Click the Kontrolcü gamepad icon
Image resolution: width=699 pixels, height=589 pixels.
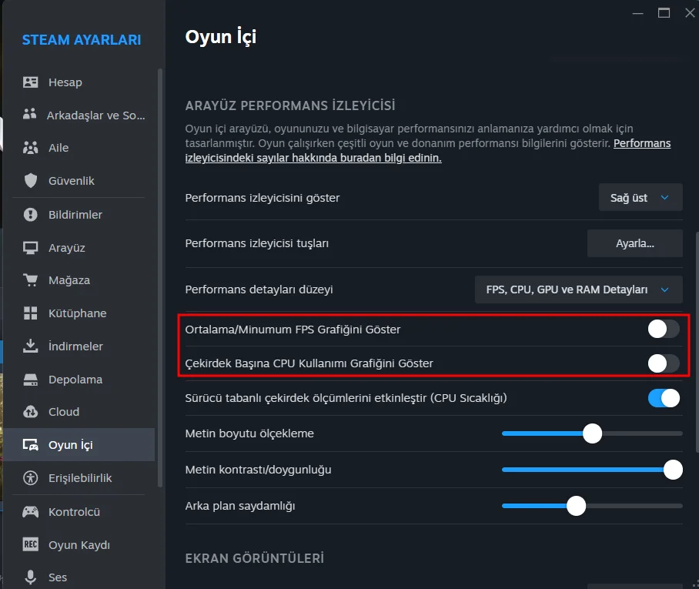pyautogui.click(x=30, y=511)
